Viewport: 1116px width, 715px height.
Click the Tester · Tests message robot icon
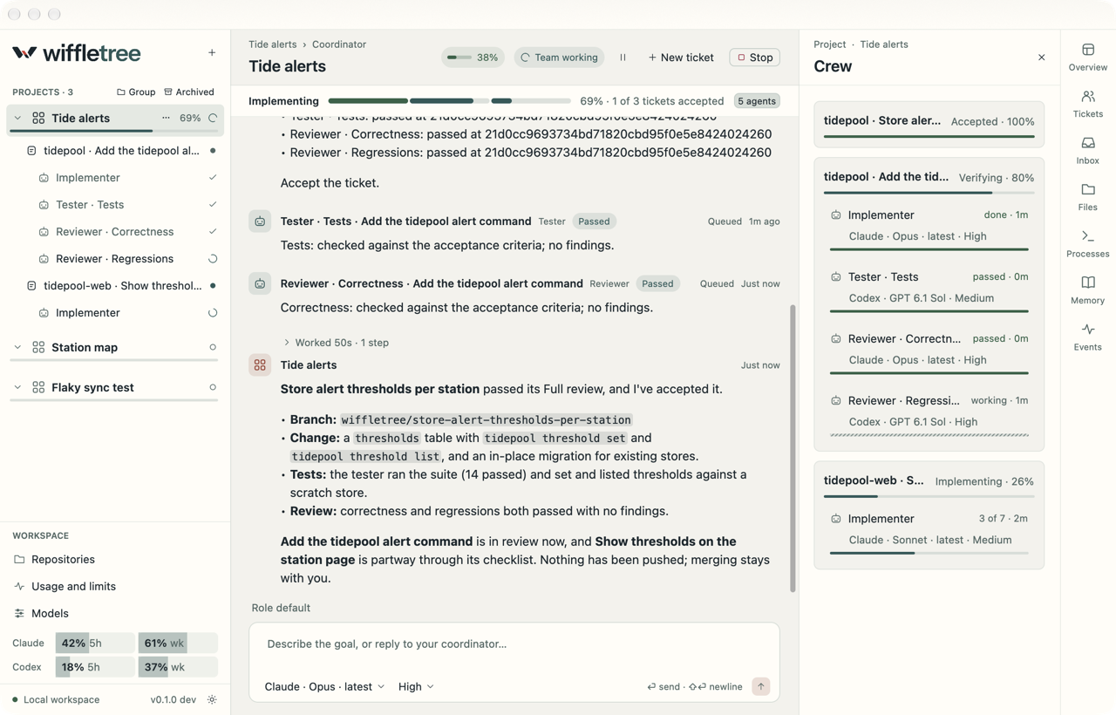click(x=260, y=221)
